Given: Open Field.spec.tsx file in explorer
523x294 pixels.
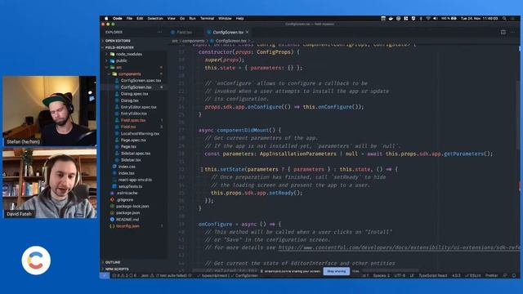Looking at the screenshot, I should [x=133, y=120].
